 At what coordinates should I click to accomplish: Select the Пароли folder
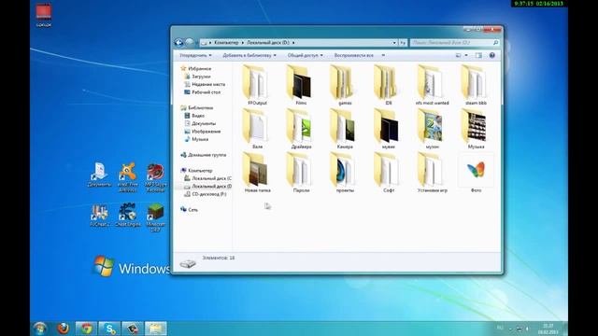(x=301, y=172)
